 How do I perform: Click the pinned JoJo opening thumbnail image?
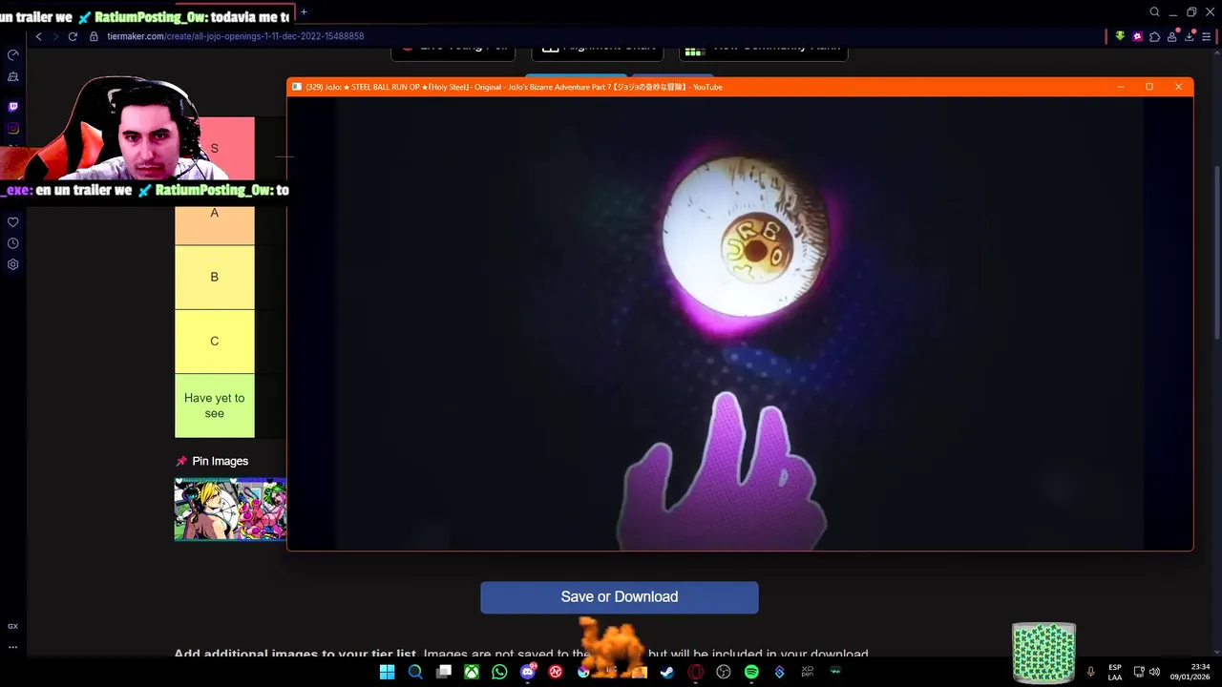(230, 510)
